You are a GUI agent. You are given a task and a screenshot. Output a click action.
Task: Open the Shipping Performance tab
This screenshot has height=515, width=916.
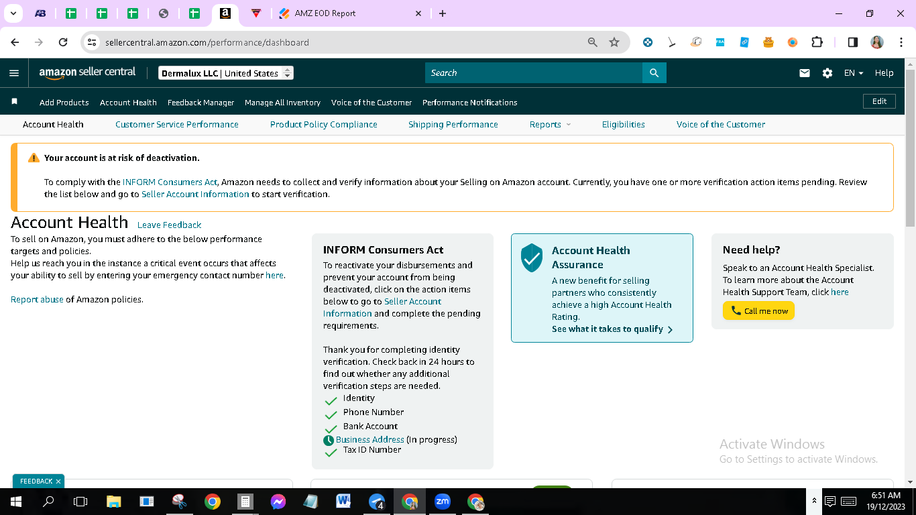(453, 125)
